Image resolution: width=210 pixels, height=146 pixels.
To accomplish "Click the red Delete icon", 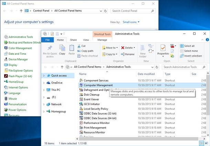I will [123, 48].
